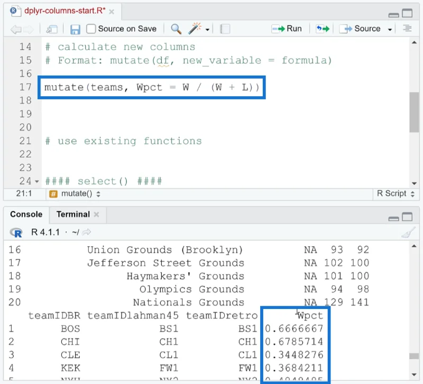This screenshot has height=384, width=423.
Task: Close the dplyr-columns-start.R tab
Action: pyautogui.click(x=112, y=12)
